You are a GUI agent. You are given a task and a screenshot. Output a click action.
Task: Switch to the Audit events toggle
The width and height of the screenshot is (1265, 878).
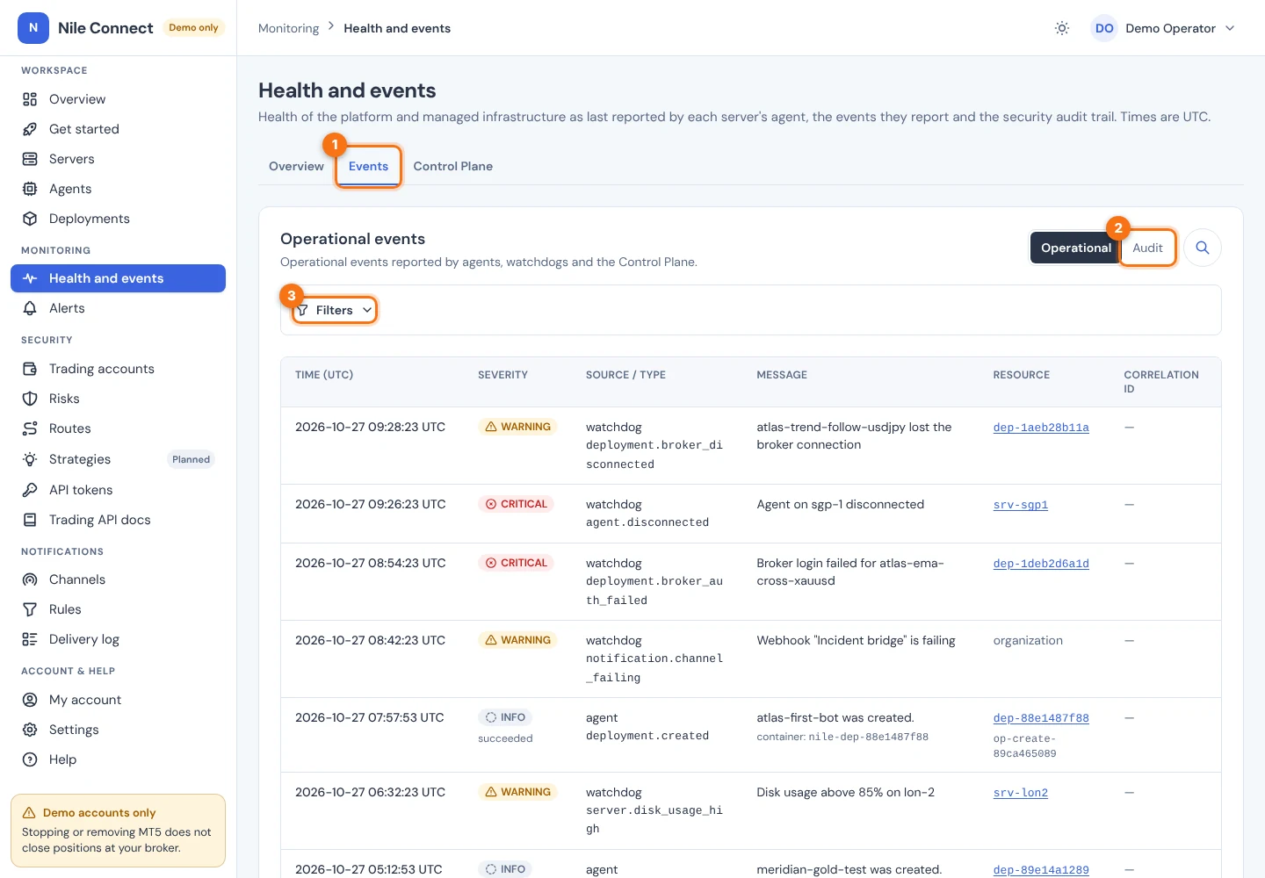1147,248
